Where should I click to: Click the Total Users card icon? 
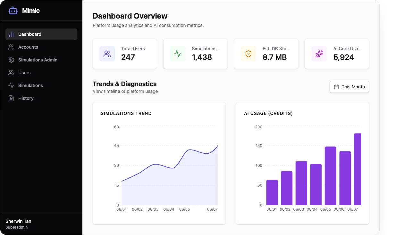click(107, 54)
